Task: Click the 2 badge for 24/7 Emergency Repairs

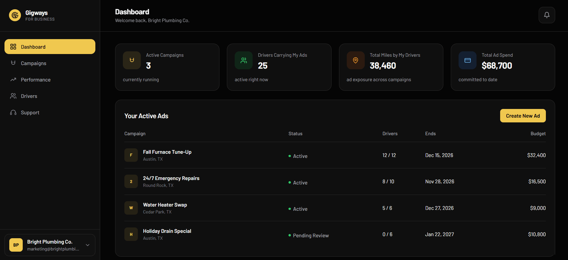Action: point(131,181)
